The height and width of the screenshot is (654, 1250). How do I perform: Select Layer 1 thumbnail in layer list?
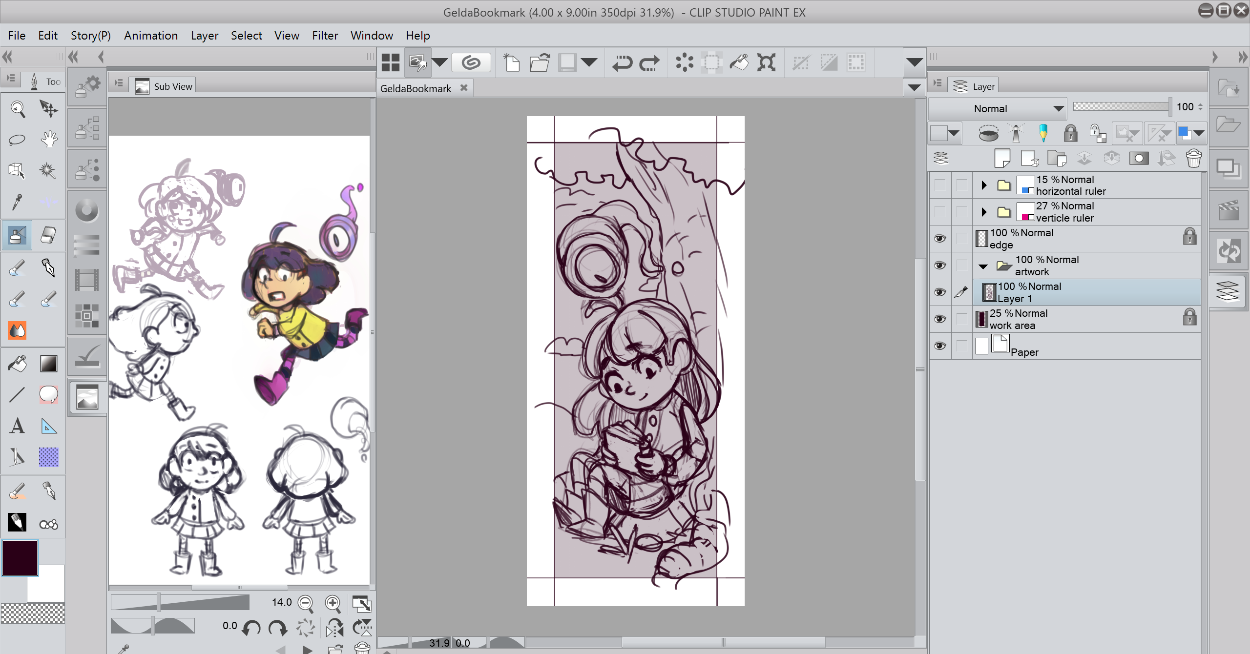(989, 292)
